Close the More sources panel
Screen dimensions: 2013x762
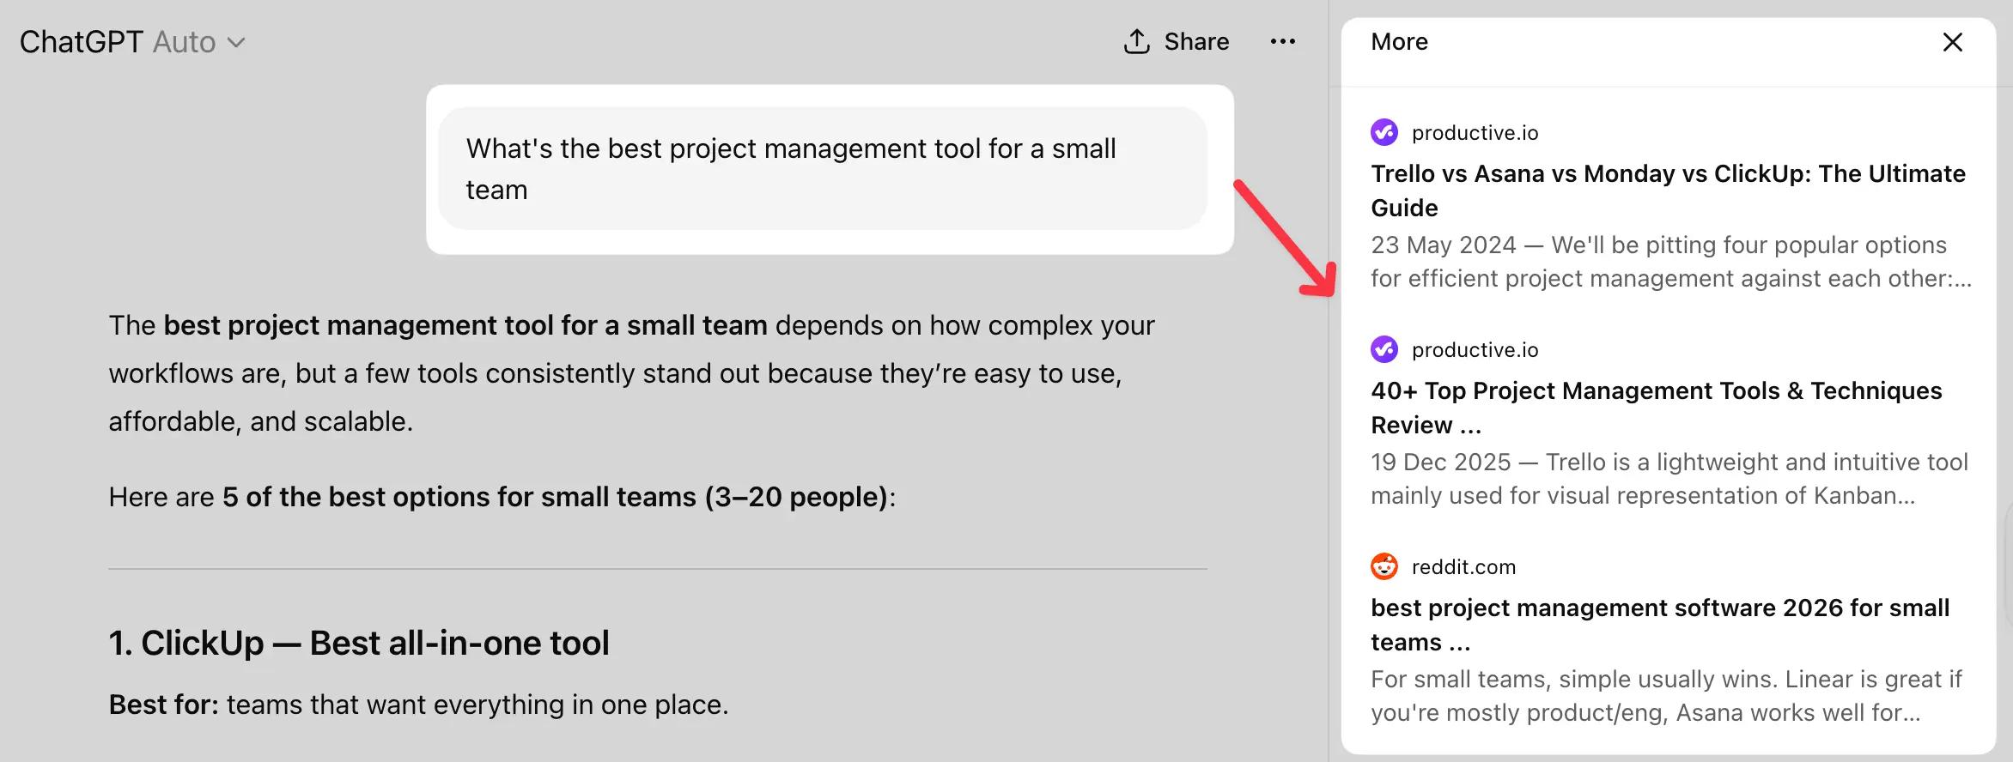[1952, 42]
